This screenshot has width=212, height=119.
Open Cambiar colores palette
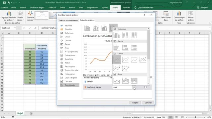click(x=30, y=16)
